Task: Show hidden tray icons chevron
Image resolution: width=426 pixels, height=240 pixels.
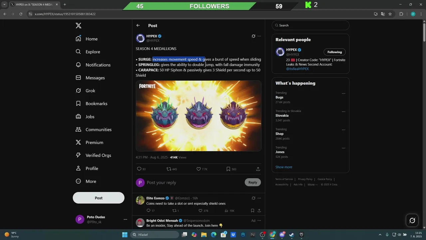Action: (380, 235)
